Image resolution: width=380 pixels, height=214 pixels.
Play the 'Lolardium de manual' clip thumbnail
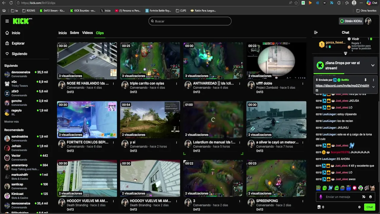tap(213, 119)
